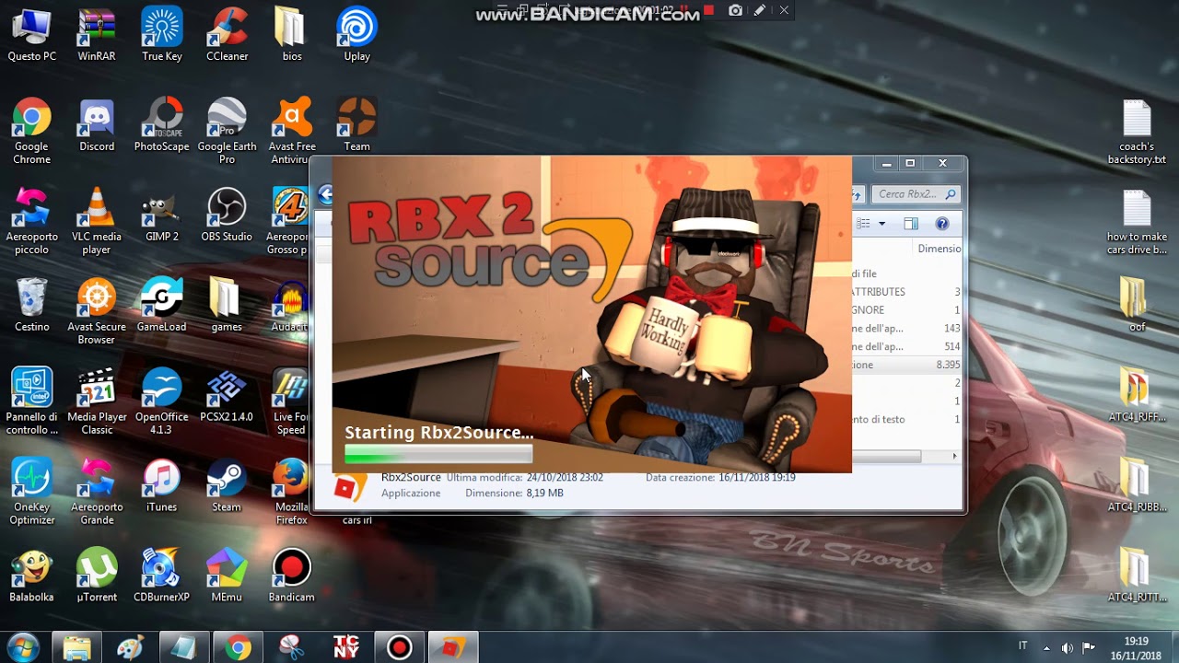Launch Avast Secure Browser shortcut
The height and width of the screenshot is (663, 1179).
click(97, 311)
